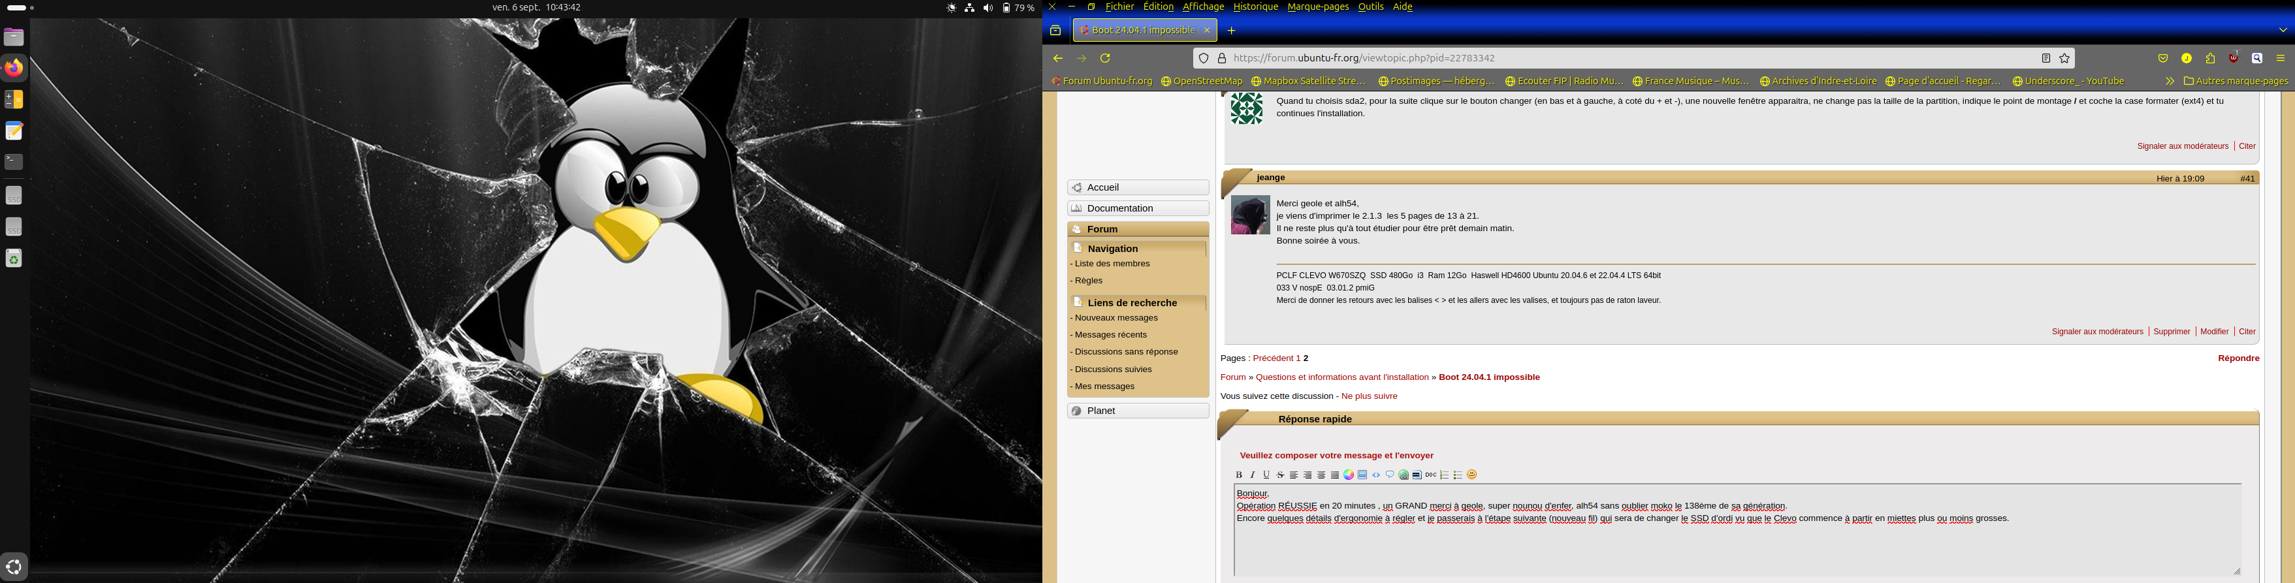2295x583 pixels.
Task: Grab the reply box resize handle
Action: click(2236, 571)
